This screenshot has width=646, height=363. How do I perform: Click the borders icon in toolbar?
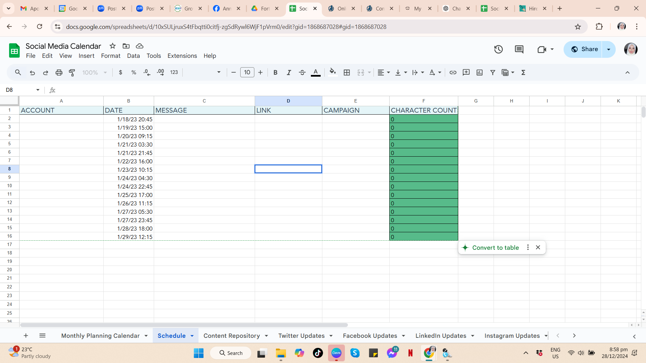click(x=347, y=73)
